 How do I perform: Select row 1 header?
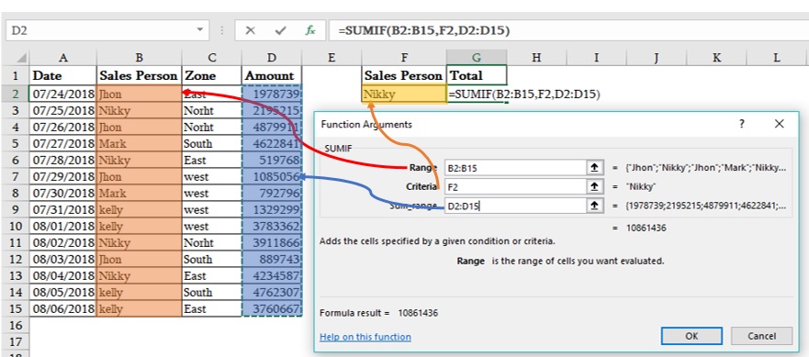click(15, 76)
